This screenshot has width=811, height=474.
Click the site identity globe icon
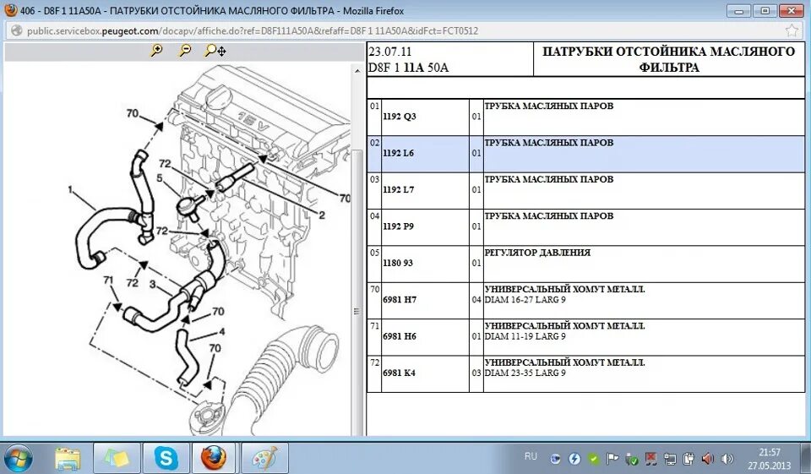click(x=17, y=30)
